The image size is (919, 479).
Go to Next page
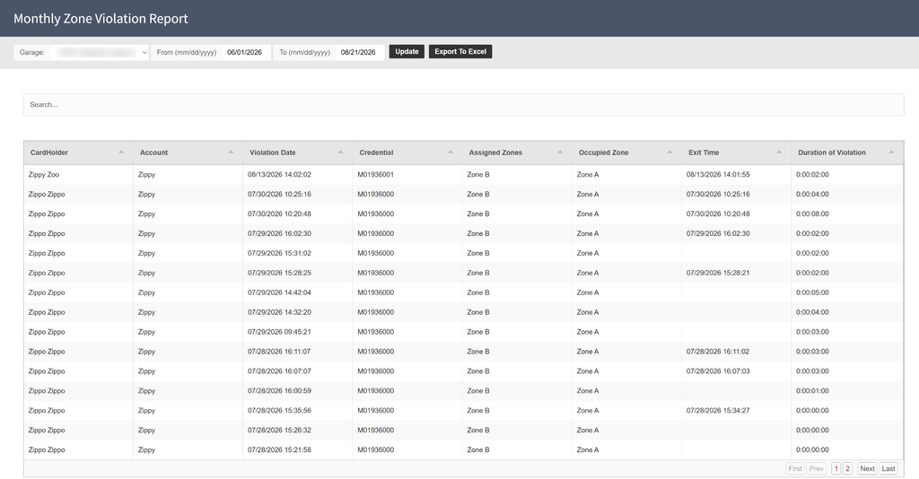tap(868, 468)
